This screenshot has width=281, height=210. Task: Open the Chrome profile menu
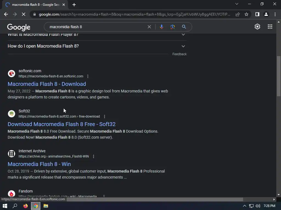(x=266, y=14)
